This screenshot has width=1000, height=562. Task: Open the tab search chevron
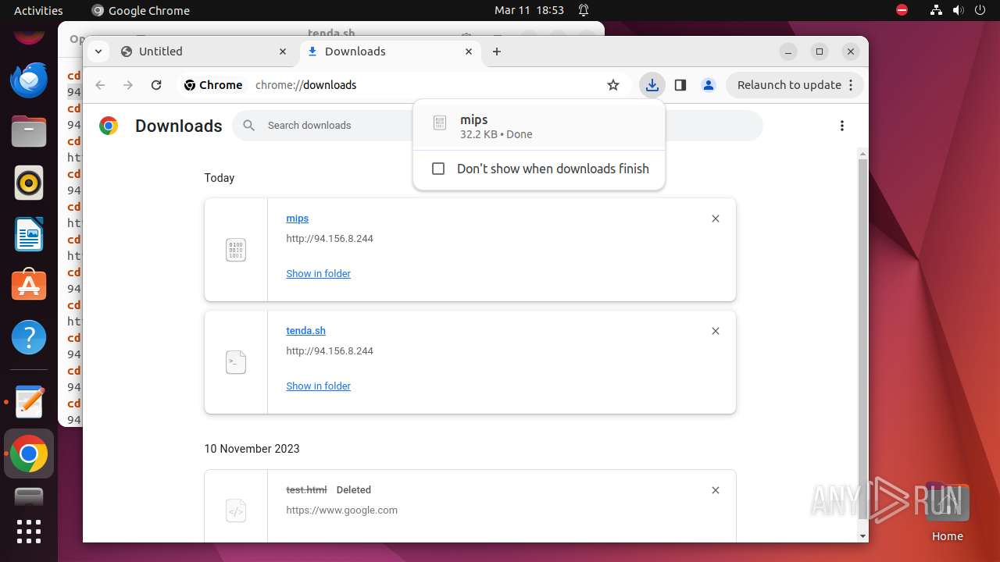click(x=98, y=52)
